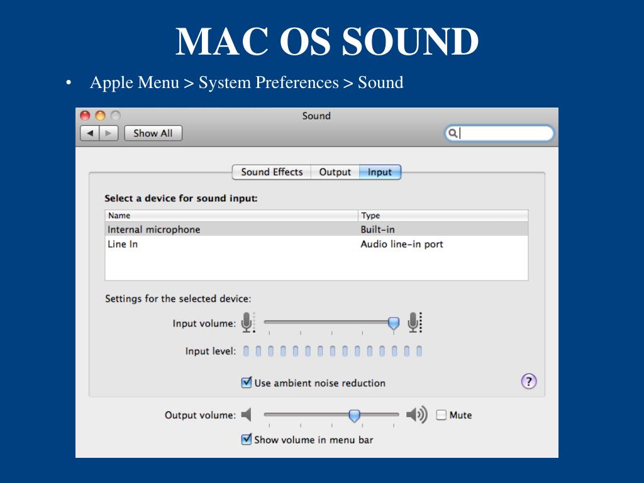The height and width of the screenshot is (483, 644).
Task: Click the back arrow in the Sound toolbar
Action: click(90, 133)
